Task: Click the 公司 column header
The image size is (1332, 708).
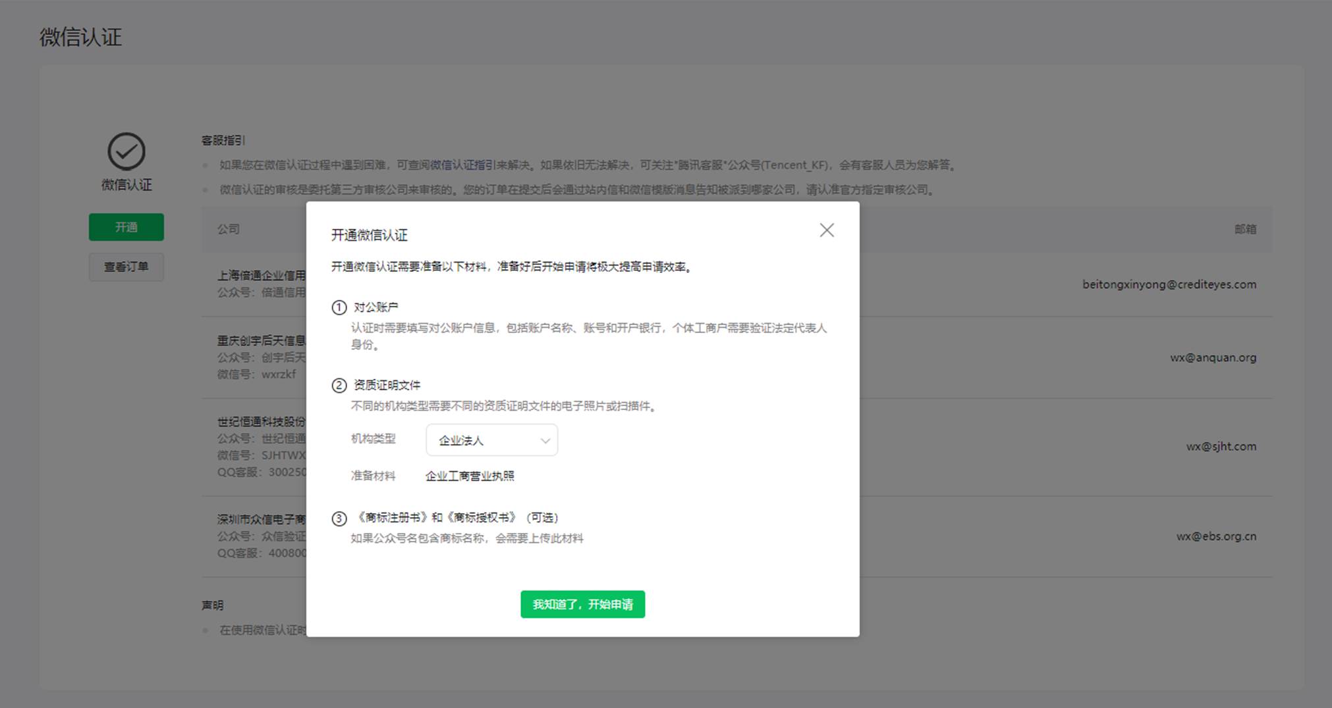Action: (229, 229)
